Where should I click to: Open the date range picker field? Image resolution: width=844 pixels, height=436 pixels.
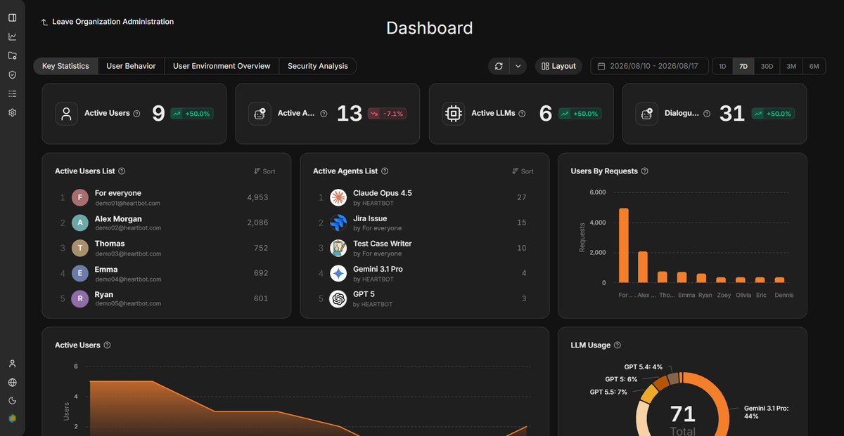click(x=649, y=66)
